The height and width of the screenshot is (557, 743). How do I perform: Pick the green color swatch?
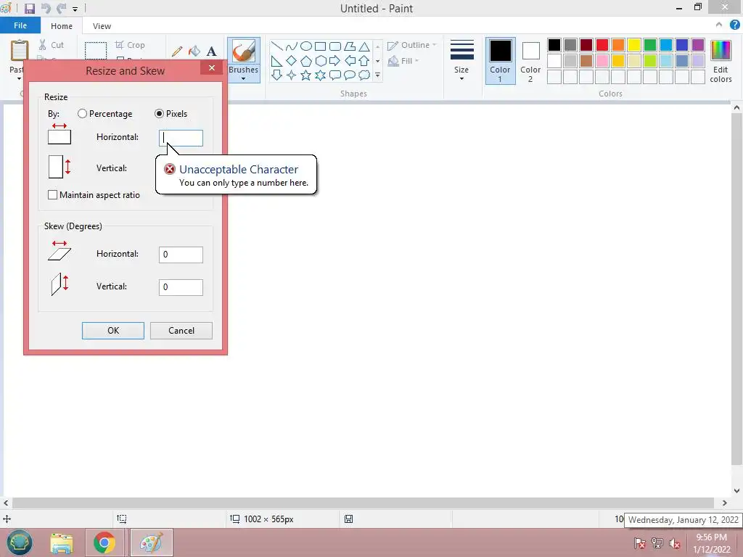pyautogui.click(x=650, y=45)
